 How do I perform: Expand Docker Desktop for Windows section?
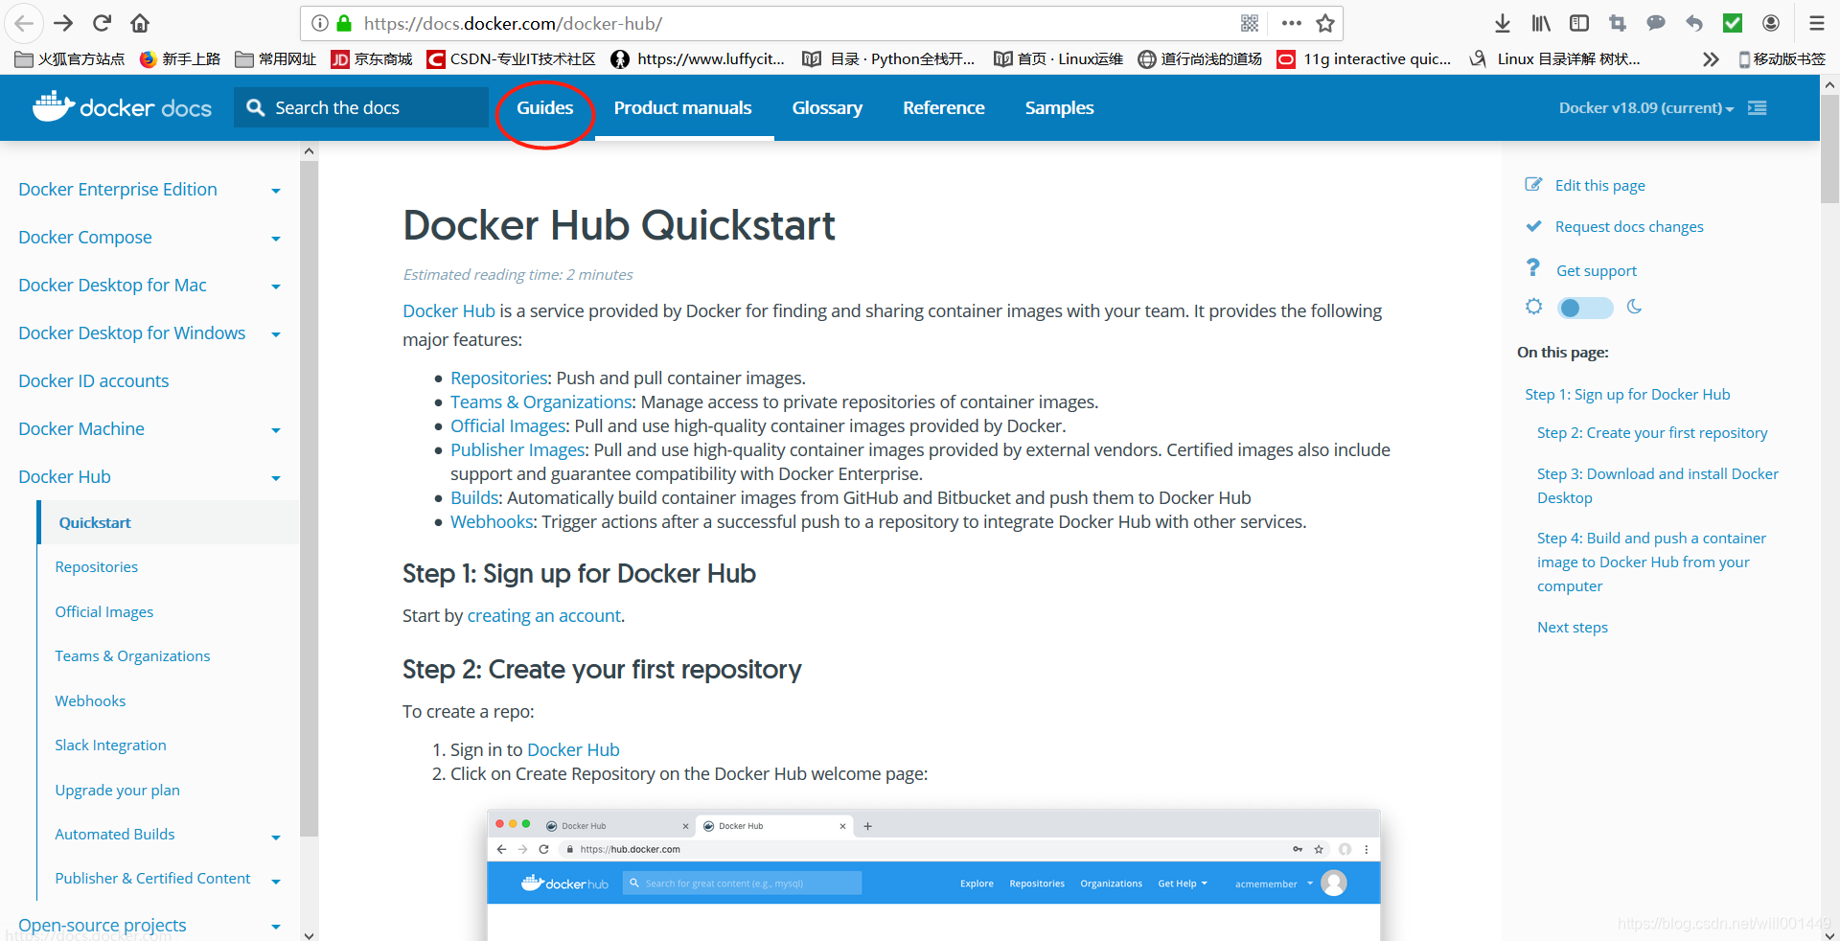pyautogui.click(x=276, y=334)
